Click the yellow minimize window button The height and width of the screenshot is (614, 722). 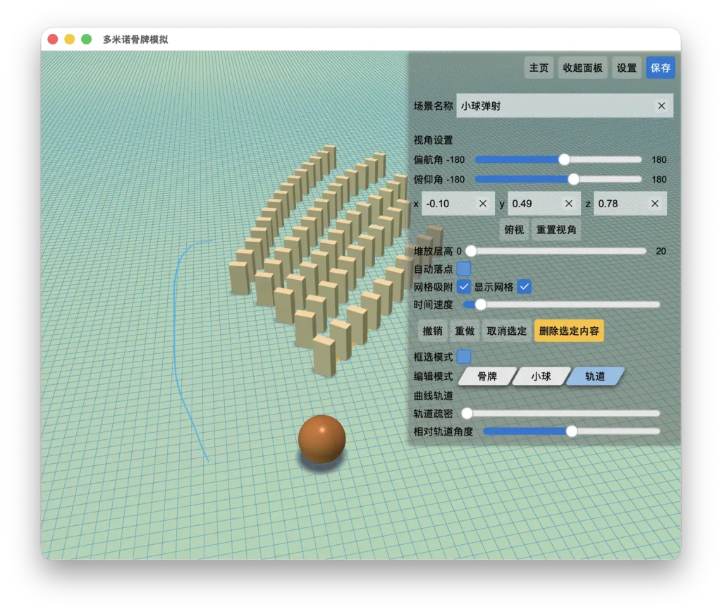point(70,39)
